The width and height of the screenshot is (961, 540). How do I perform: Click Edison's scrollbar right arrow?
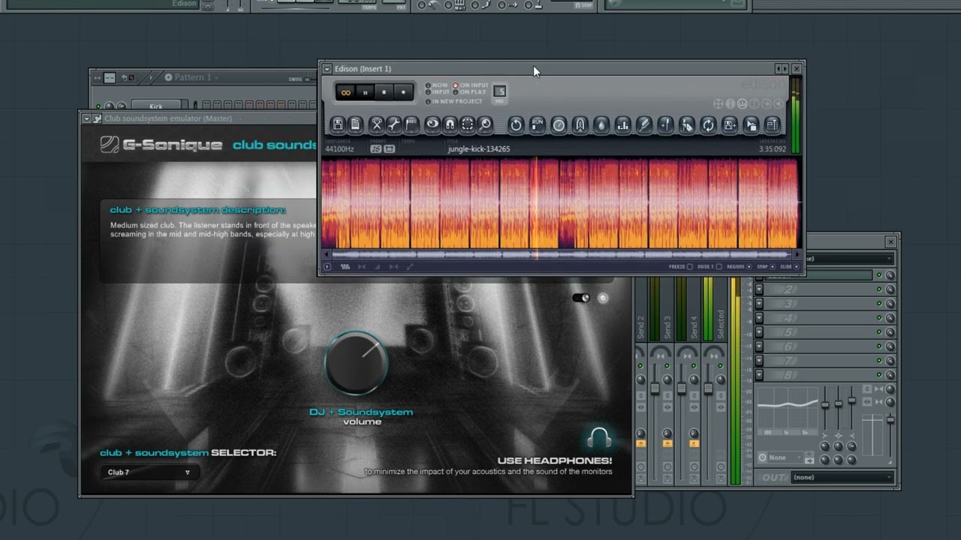click(797, 255)
